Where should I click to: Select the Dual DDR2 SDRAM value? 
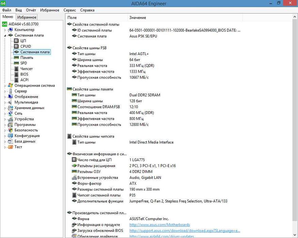pyautogui.click(x=145, y=95)
